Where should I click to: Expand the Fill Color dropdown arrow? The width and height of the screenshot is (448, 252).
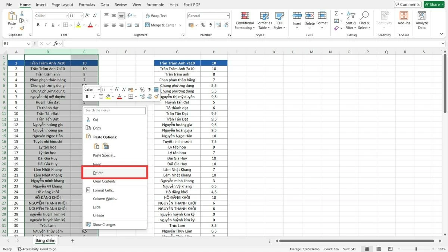84,25
